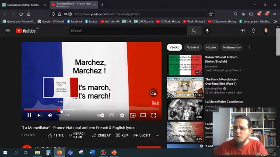280x157 pixels.
Task: Open YouTube MB bookmark
Action: (110, 21)
